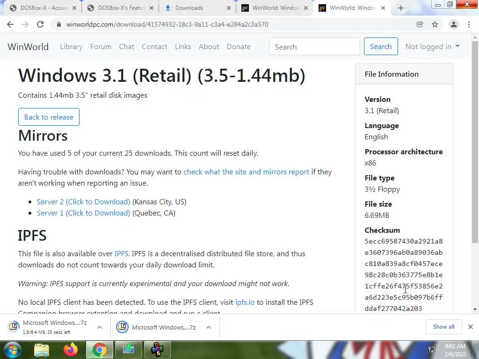Viewport: 479px width, 359px height.
Task: Click the browser forward arrow
Action: tap(25, 24)
